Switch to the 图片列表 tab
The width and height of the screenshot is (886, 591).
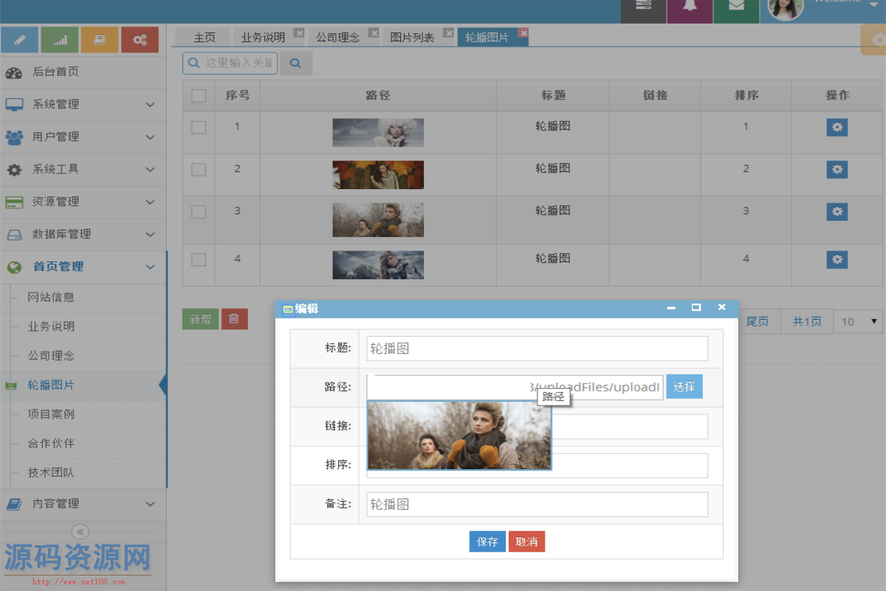coord(412,37)
